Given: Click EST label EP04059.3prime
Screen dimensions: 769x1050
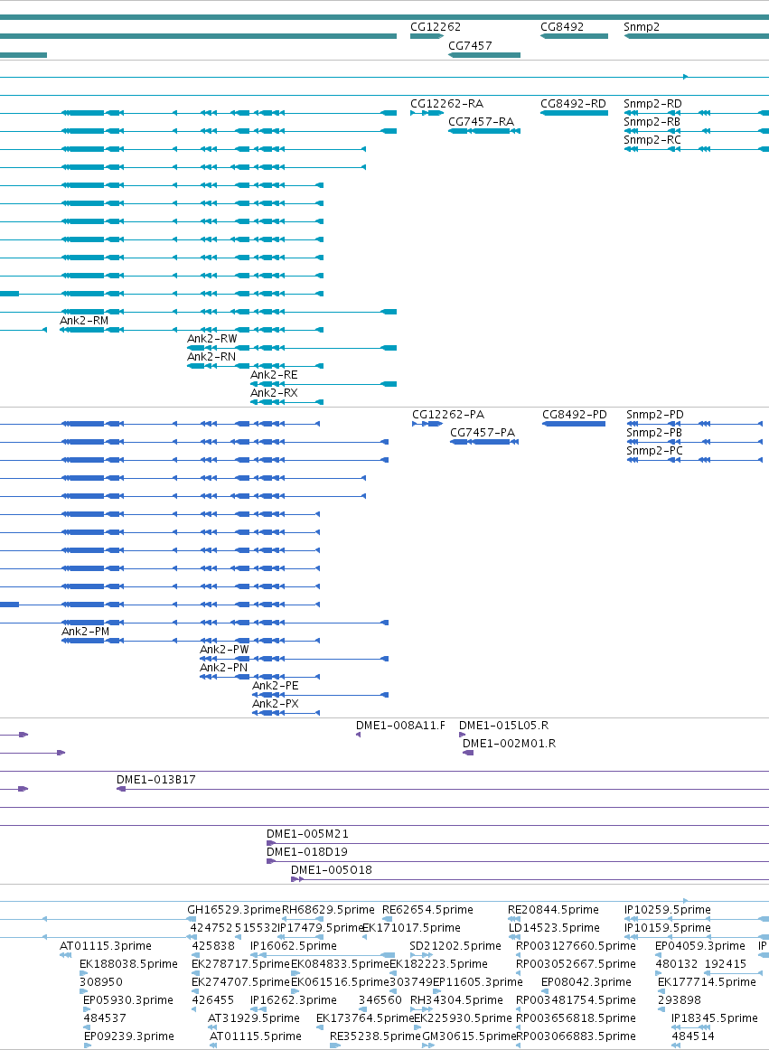Looking at the screenshot, I should point(700,945).
